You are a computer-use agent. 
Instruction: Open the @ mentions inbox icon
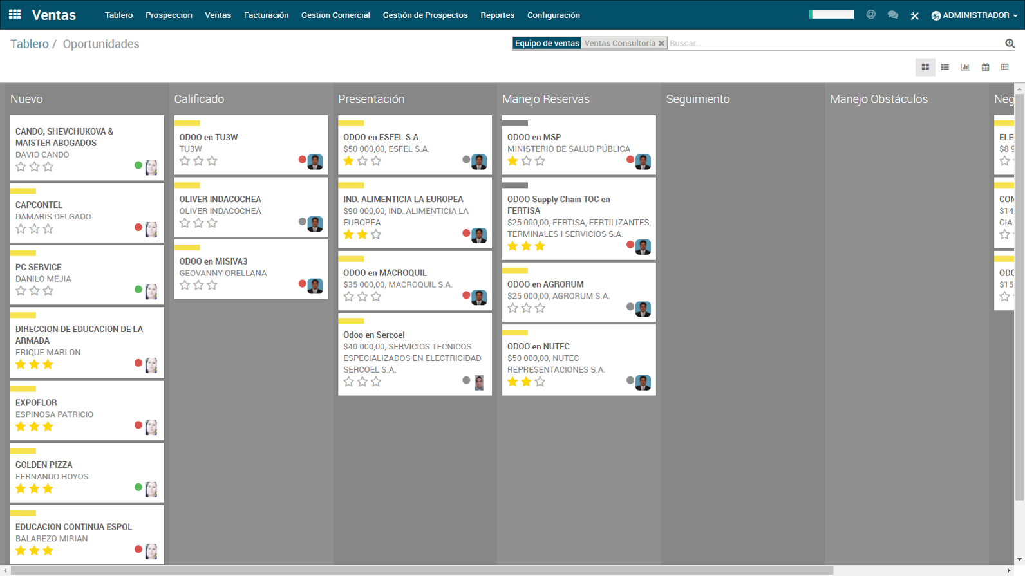click(x=870, y=15)
